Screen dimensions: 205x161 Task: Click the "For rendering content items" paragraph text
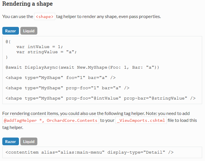tap(96, 114)
